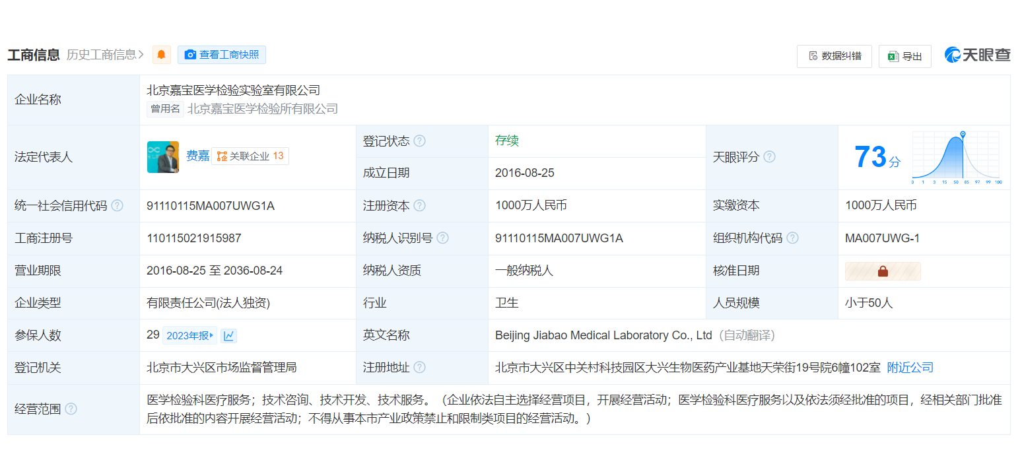Click the 纳税人识别号 value 91110115MA007UWG1A
The width and height of the screenshot is (1020, 466).
[x=559, y=238]
